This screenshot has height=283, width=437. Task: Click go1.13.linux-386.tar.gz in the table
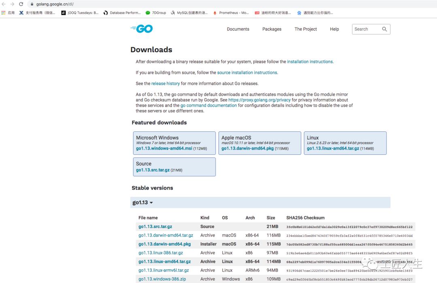pyautogui.click(x=161, y=253)
